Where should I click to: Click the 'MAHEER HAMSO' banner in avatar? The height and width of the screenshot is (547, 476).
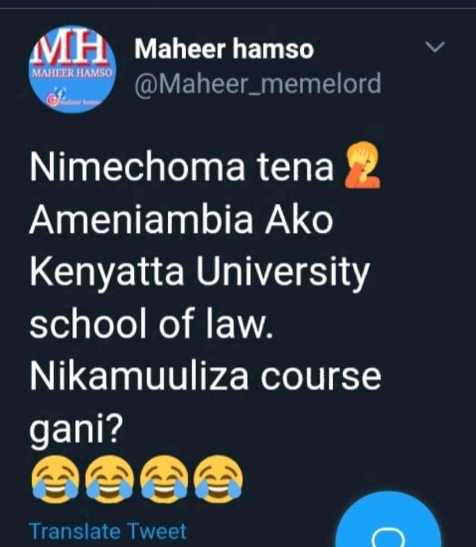pos(72,73)
